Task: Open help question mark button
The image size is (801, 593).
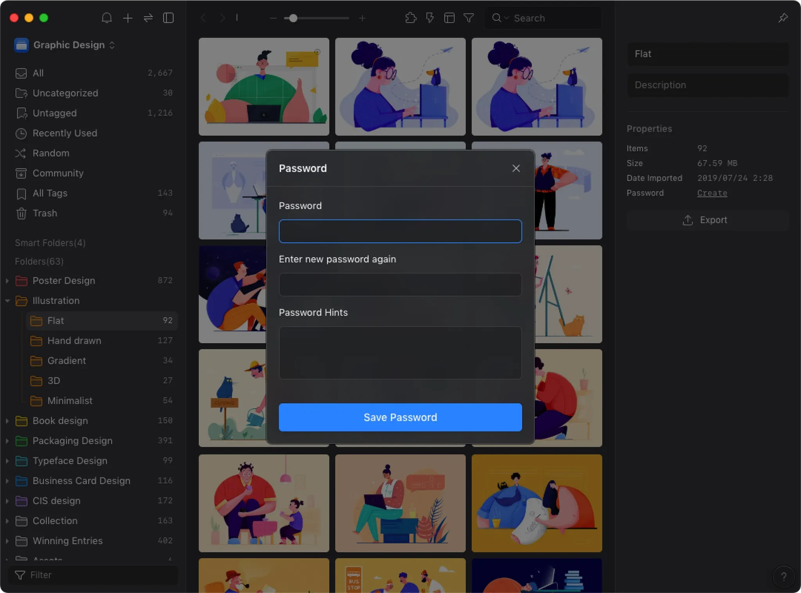Action: [783, 577]
